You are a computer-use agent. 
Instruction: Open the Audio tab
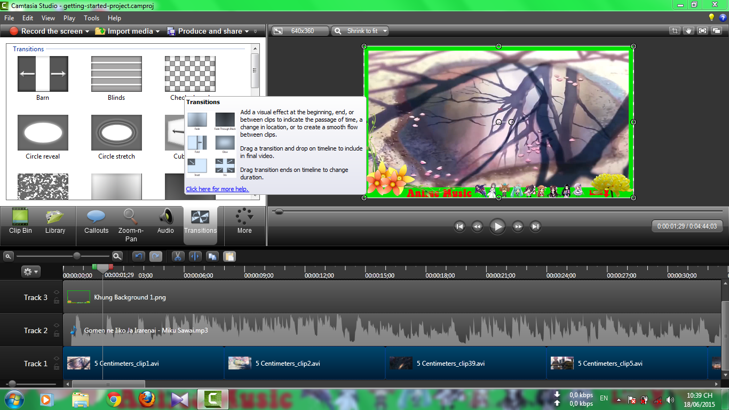pyautogui.click(x=165, y=223)
